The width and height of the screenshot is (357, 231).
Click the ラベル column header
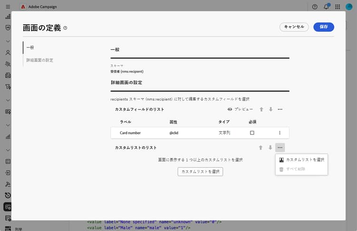126,122
